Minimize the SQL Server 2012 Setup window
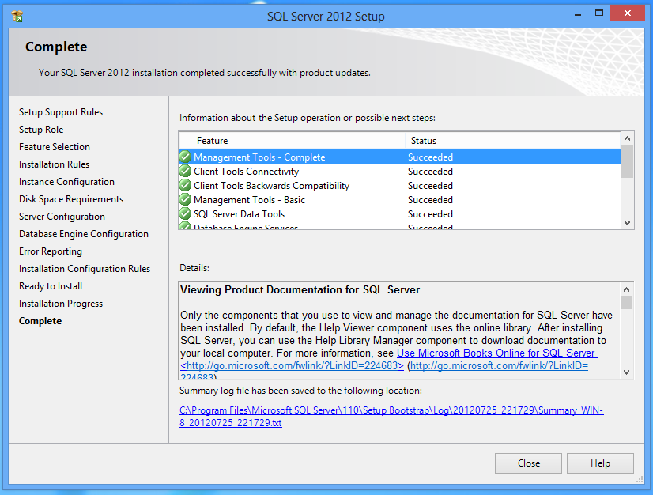 578,15
